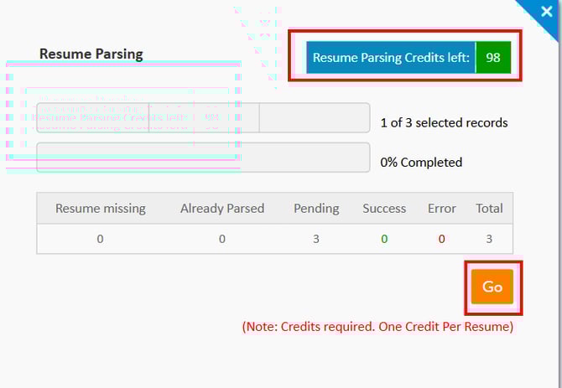Click the 0% Completed status text
This screenshot has width=562, height=388.
click(x=421, y=162)
